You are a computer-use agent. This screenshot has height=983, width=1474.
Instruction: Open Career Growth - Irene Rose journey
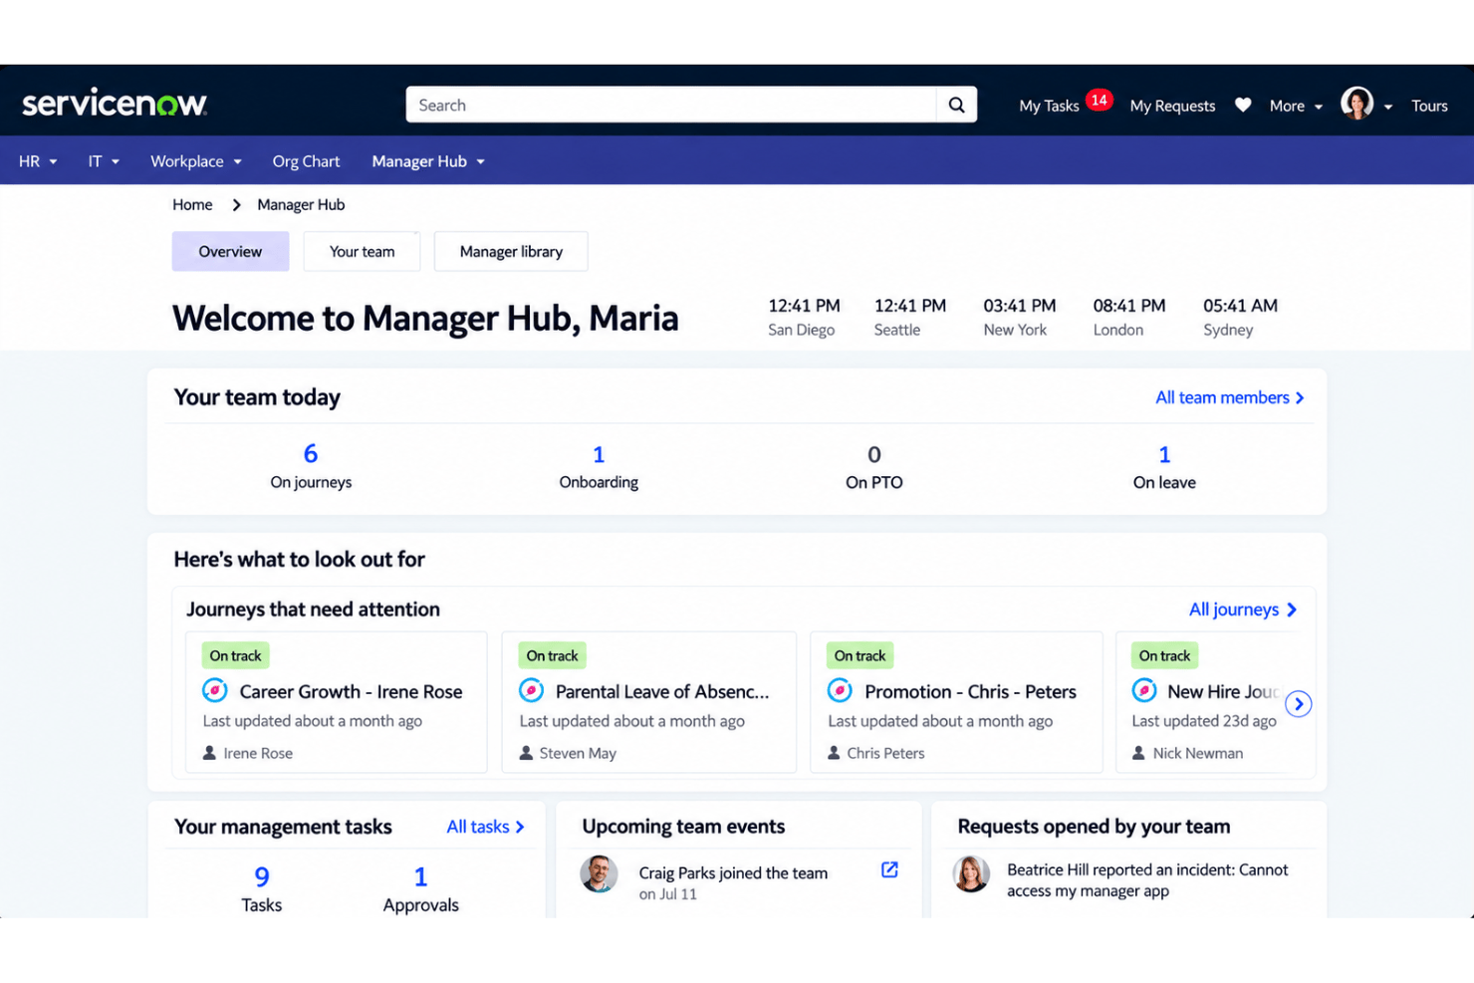pos(352,691)
